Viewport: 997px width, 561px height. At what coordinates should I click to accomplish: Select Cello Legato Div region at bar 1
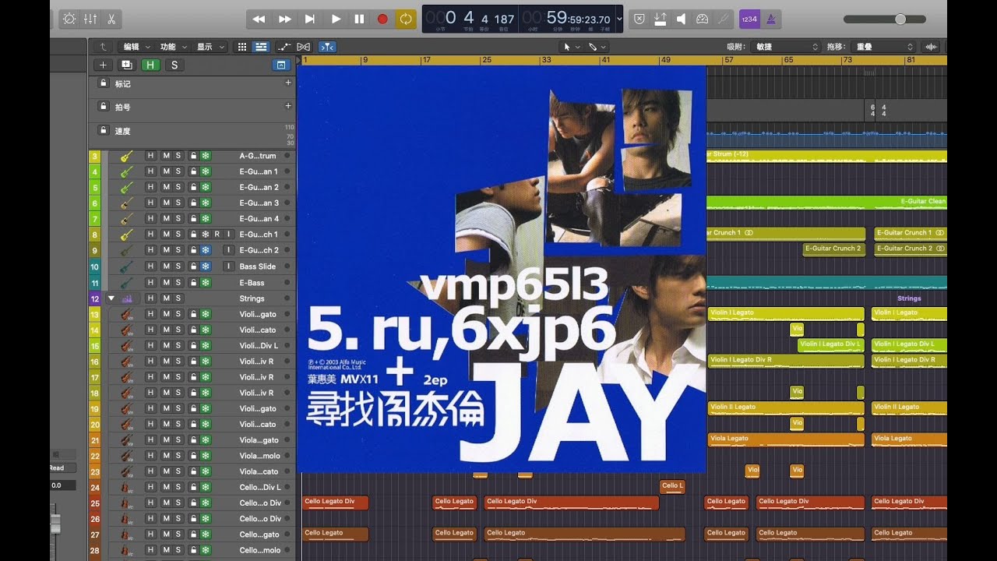(x=334, y=503)
